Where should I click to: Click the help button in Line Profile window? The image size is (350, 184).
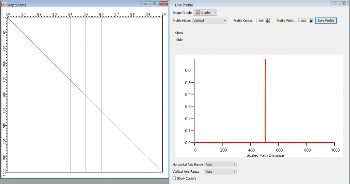click(335, 3)
